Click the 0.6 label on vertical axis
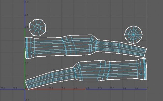 [27, 15]
